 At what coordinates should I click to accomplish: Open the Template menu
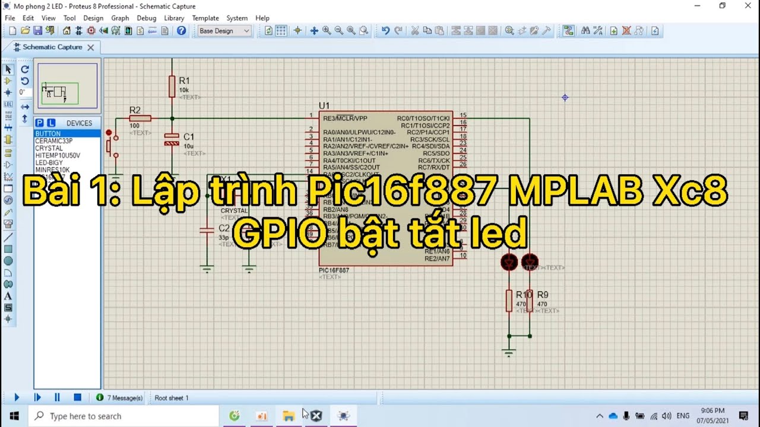205,18
